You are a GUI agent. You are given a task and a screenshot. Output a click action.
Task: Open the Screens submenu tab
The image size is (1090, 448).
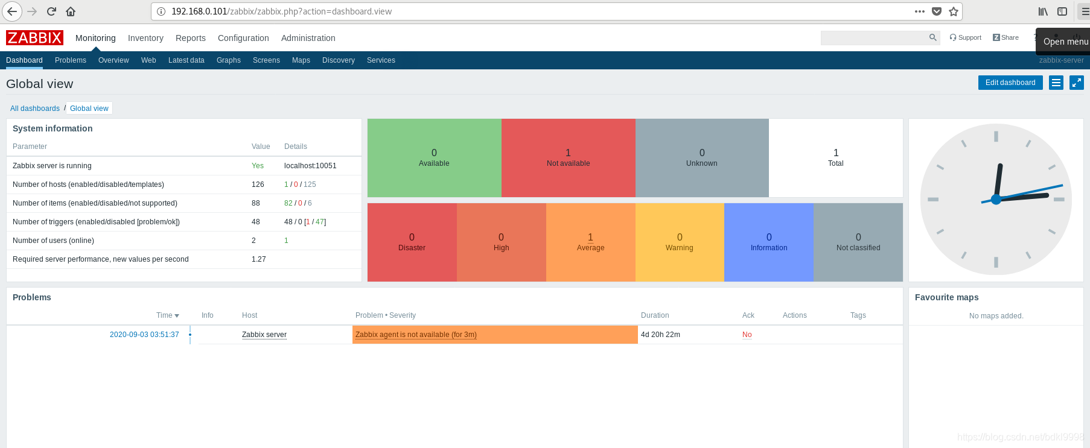click(266, 60)
